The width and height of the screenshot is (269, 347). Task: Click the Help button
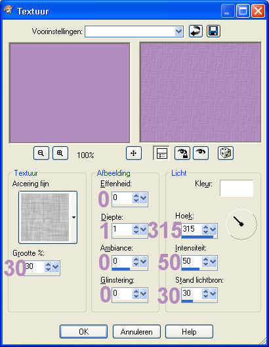click(189, 331)
